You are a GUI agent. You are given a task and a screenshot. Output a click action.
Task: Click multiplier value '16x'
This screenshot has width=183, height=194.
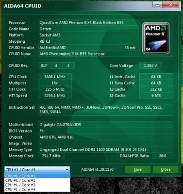click(x=55, y=83)
